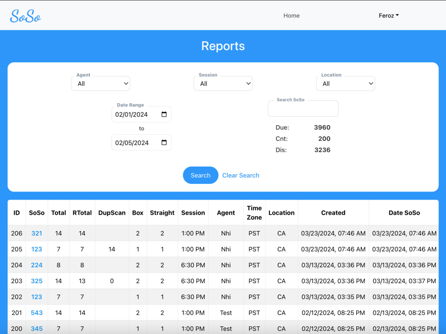
Task: Expand the Agent dropdown
Action: (x=101, y=84)
